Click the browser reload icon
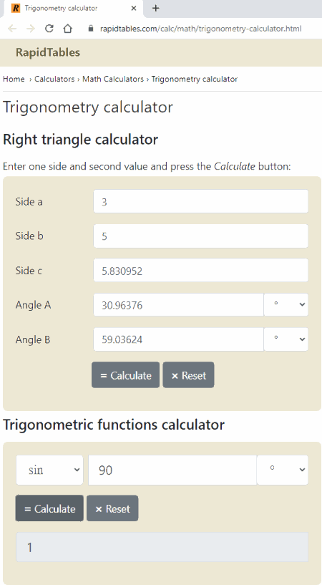 49,29
